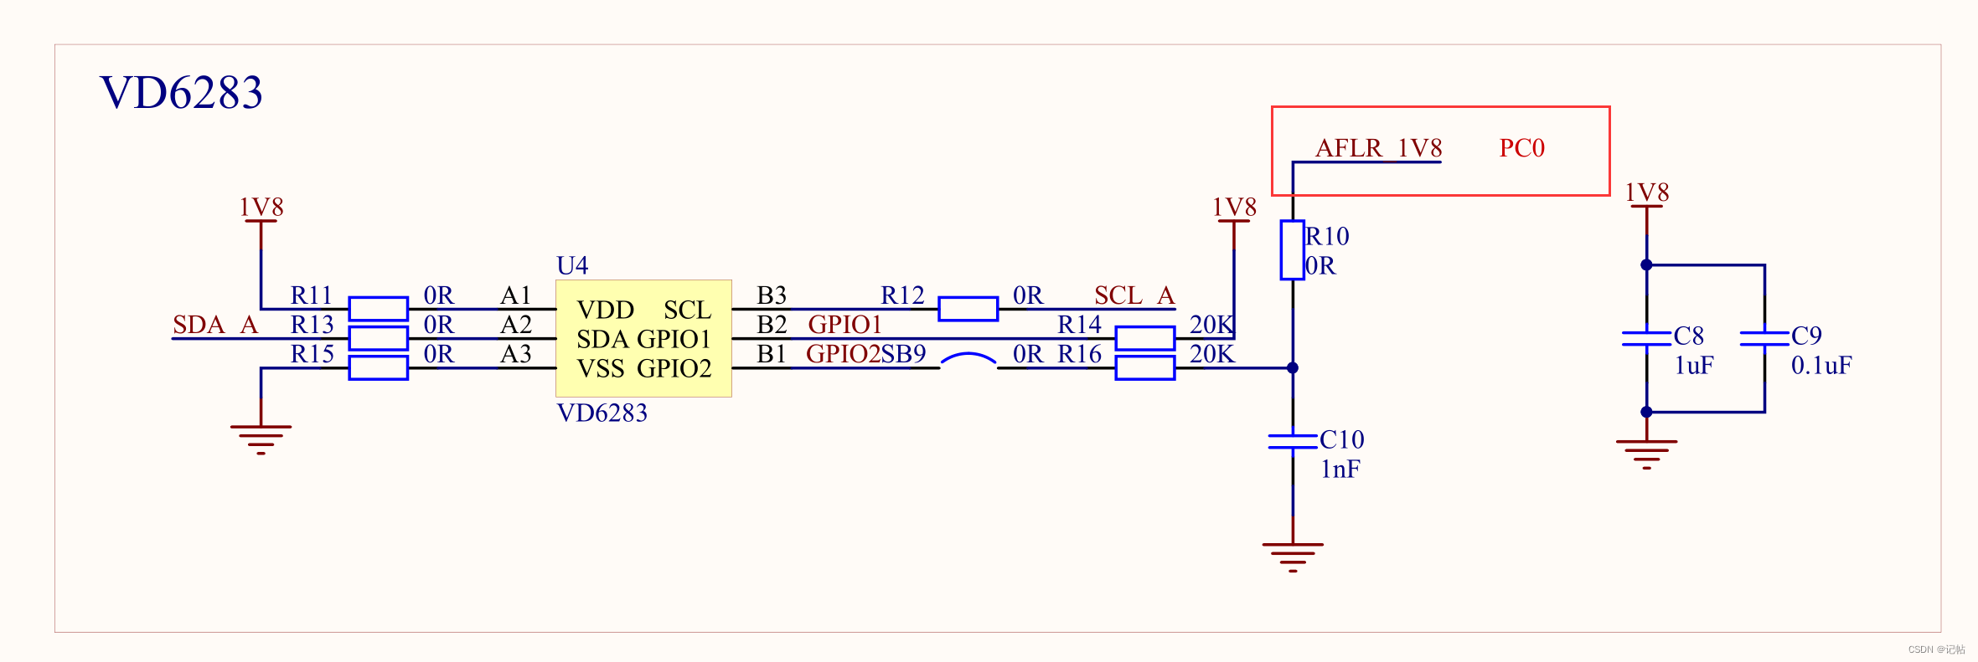Screen dimensions: 1978x662
Task: Select the vertical R10 resistor symbol
Action: [x=1292, y=250]
